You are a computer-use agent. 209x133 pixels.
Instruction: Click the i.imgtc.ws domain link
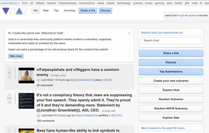109,111
